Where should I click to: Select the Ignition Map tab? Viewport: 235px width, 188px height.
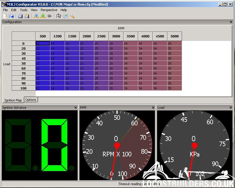[13, 100]
